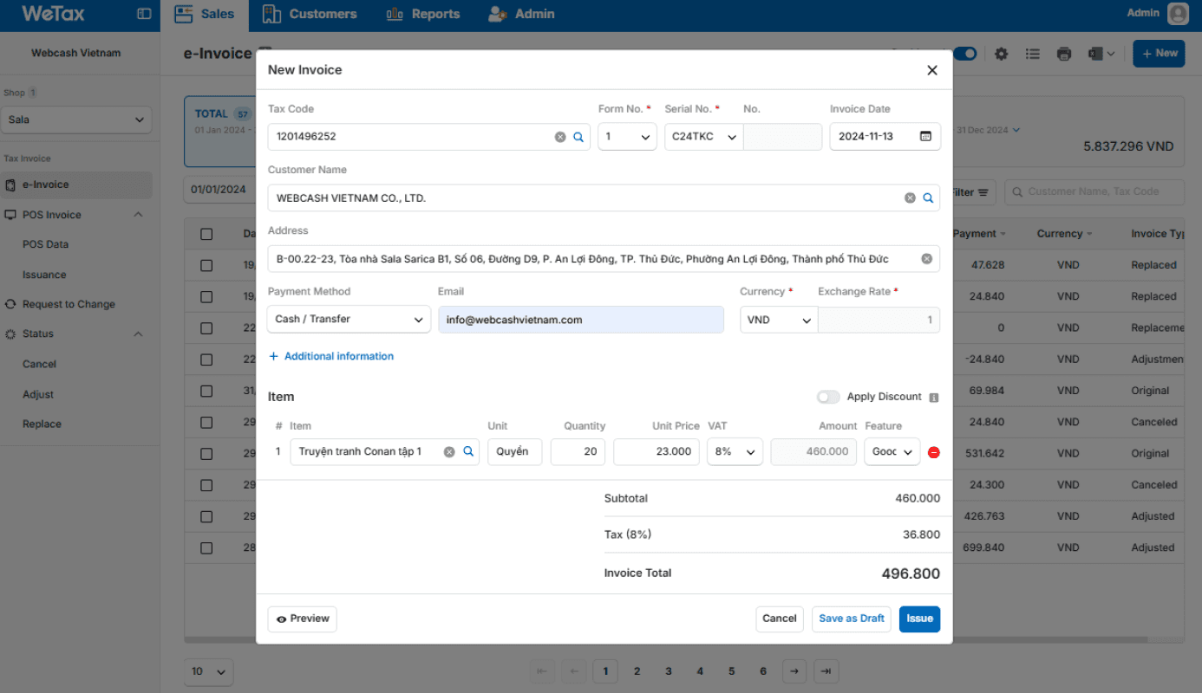Open the Payment Method dropdown
The width and height of the screenshot is (1202, 693).
pos(349,319)
